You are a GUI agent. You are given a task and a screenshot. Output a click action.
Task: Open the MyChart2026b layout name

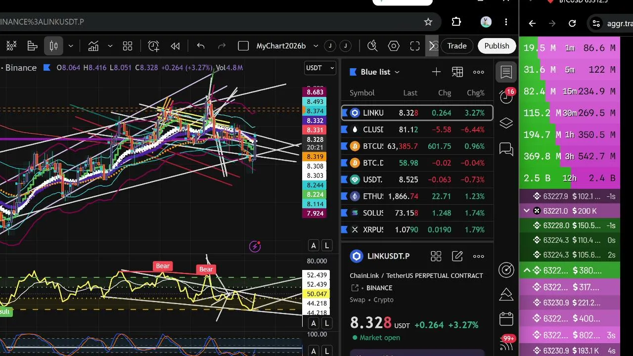click(281, 46)
